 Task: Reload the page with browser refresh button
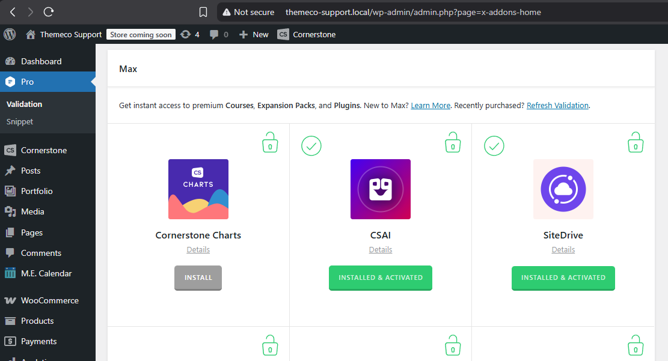click(x=49, y=12)
